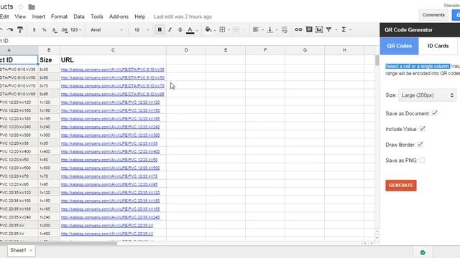Image resolution: width=460 pixels, height=258 pixels.
Task: Toggle text wrapping
Action: [285, 29]
